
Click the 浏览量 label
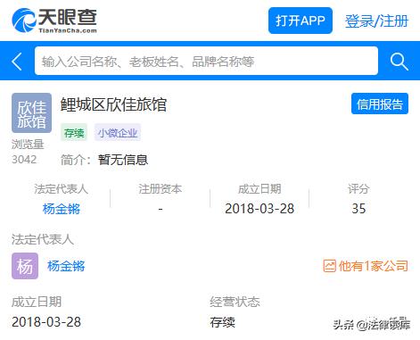point(28,145)
